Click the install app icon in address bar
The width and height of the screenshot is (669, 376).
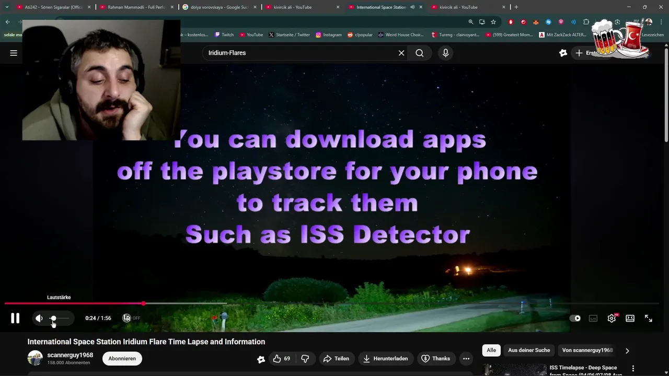482,22
